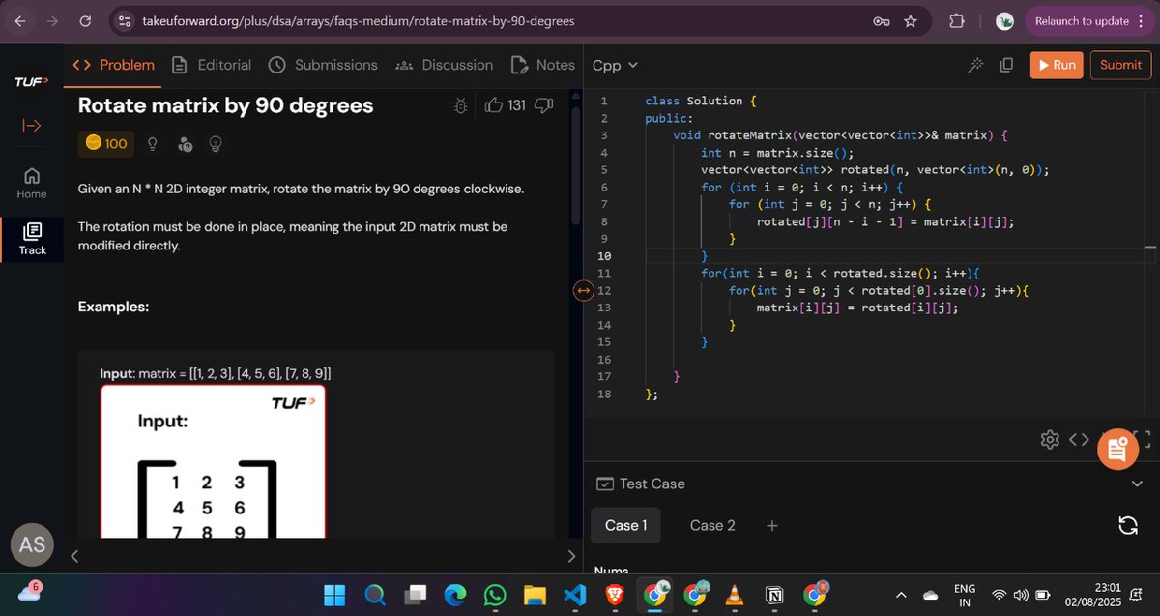Open the Submissions tab
Image resolution: width=1160 pixels, height=616 pixels.
pos(323,65)
